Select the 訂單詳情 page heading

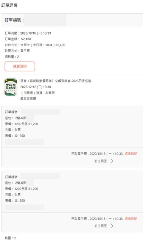click(9, 5)
